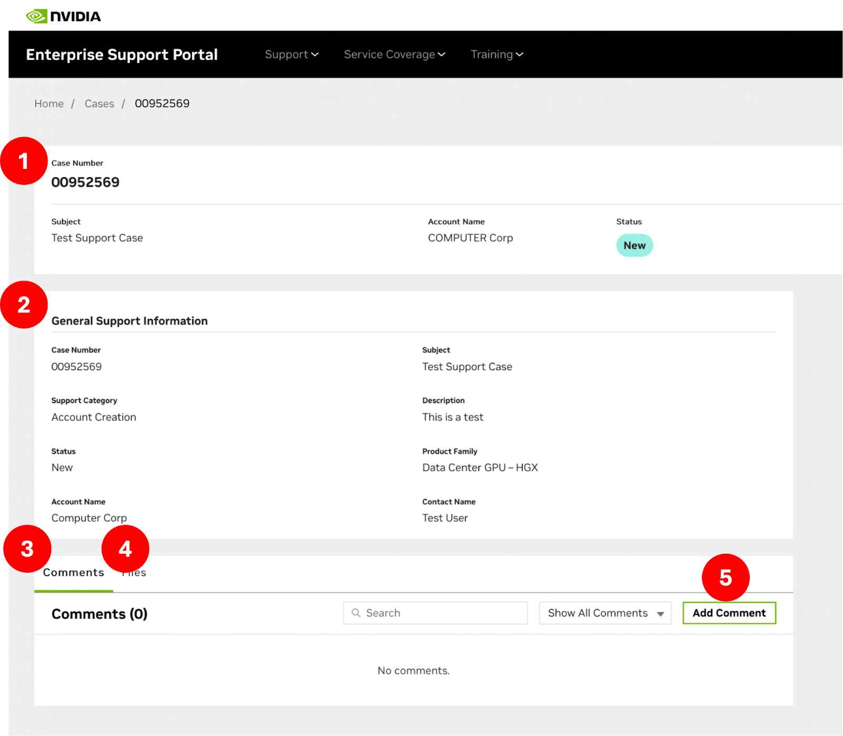Click the New status badge

tap(634, 245)
